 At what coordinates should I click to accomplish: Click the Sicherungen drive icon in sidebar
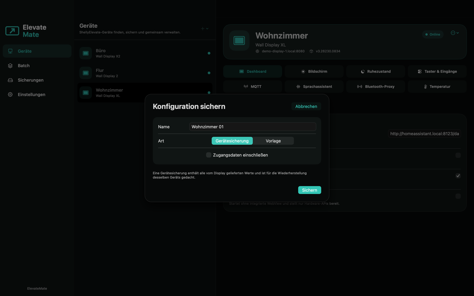pos(10,80)
